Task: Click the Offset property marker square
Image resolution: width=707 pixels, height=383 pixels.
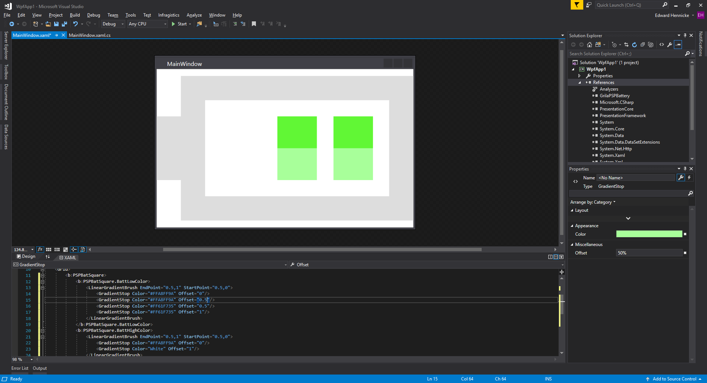Action: tap(685, 253)
